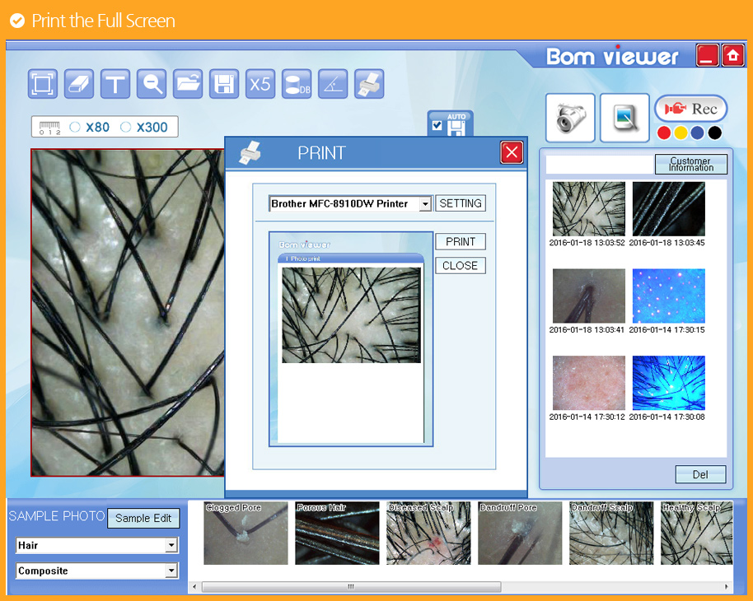Image resolution: width=753 pixels, height=601 pixels.
Task: Click the magnifier zoom tool
Action: pos(152,83)
